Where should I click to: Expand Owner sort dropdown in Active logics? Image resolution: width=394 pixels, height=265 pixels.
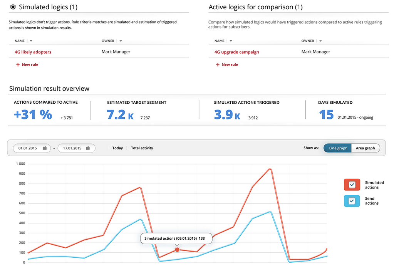click(x=320, y=41)
